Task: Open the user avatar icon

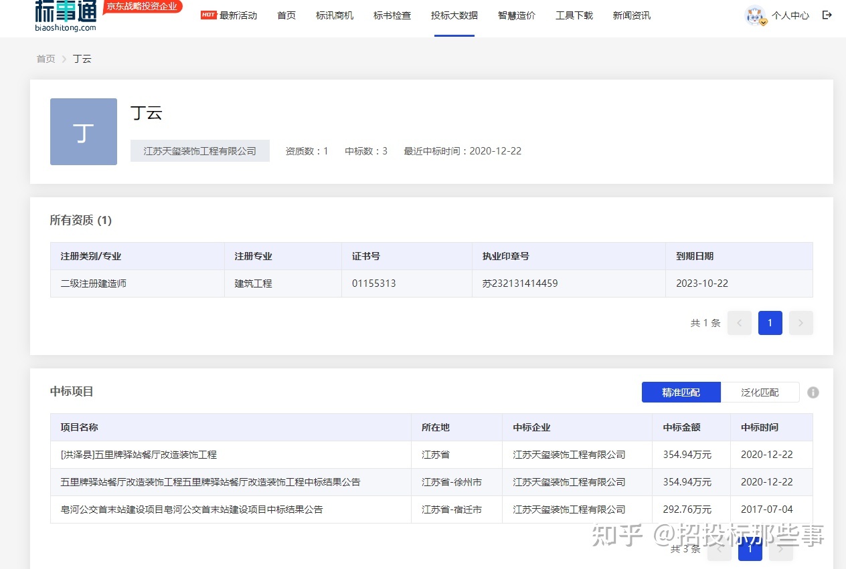Action: 754,15
